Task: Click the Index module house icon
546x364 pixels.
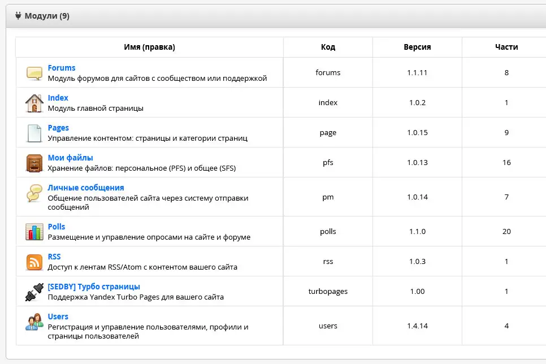Action: [34, 103]
